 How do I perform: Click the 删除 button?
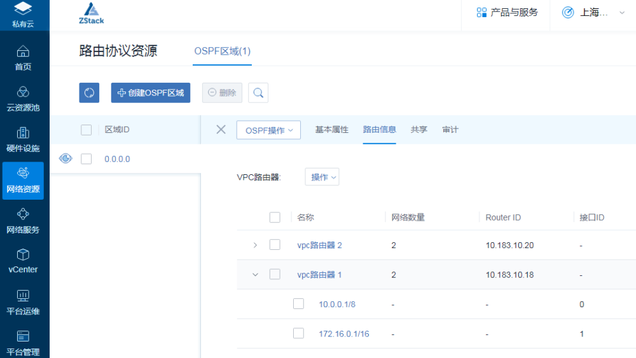[222, 93]
